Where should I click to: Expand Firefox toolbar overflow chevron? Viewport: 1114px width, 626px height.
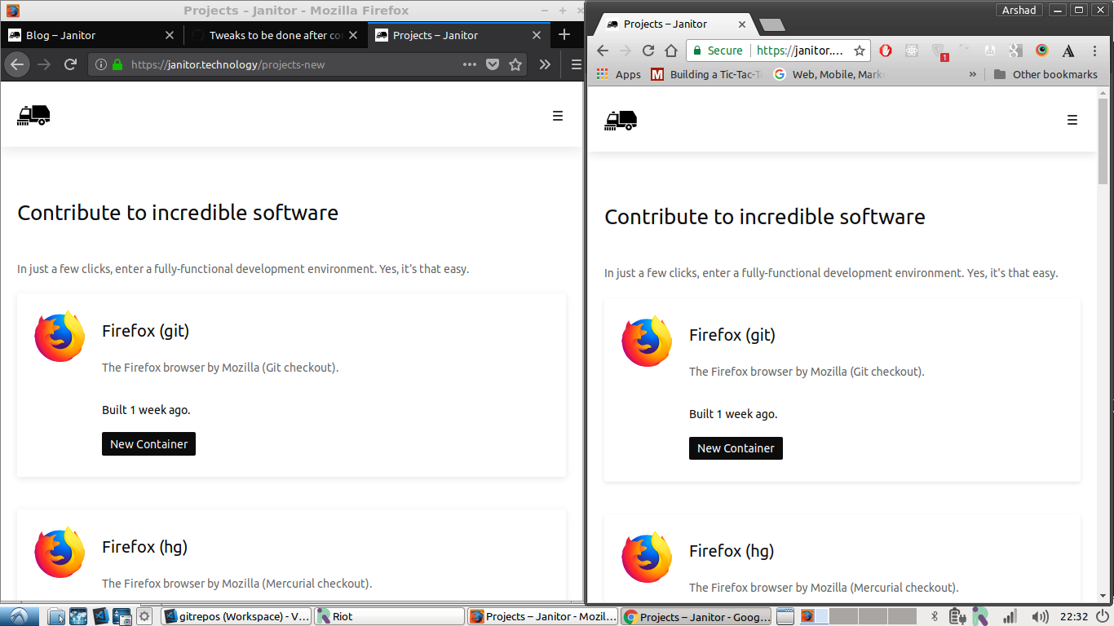pos(545,64)
